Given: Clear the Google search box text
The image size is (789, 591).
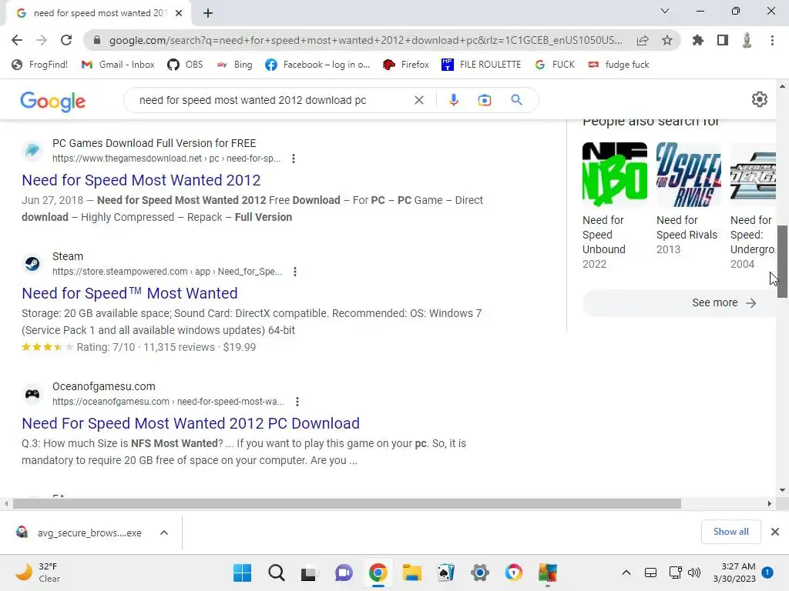Looking at the screenshot, I should pos(418,100).
